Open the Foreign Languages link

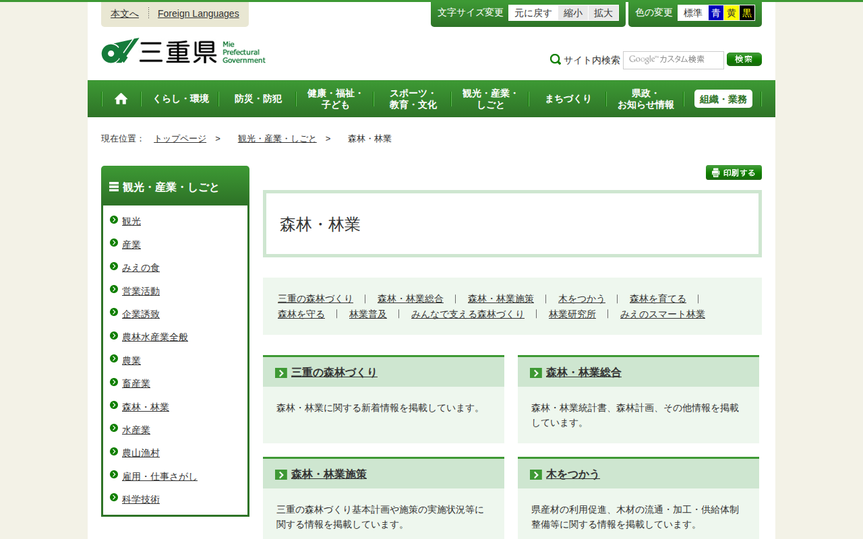coord(198,13)
